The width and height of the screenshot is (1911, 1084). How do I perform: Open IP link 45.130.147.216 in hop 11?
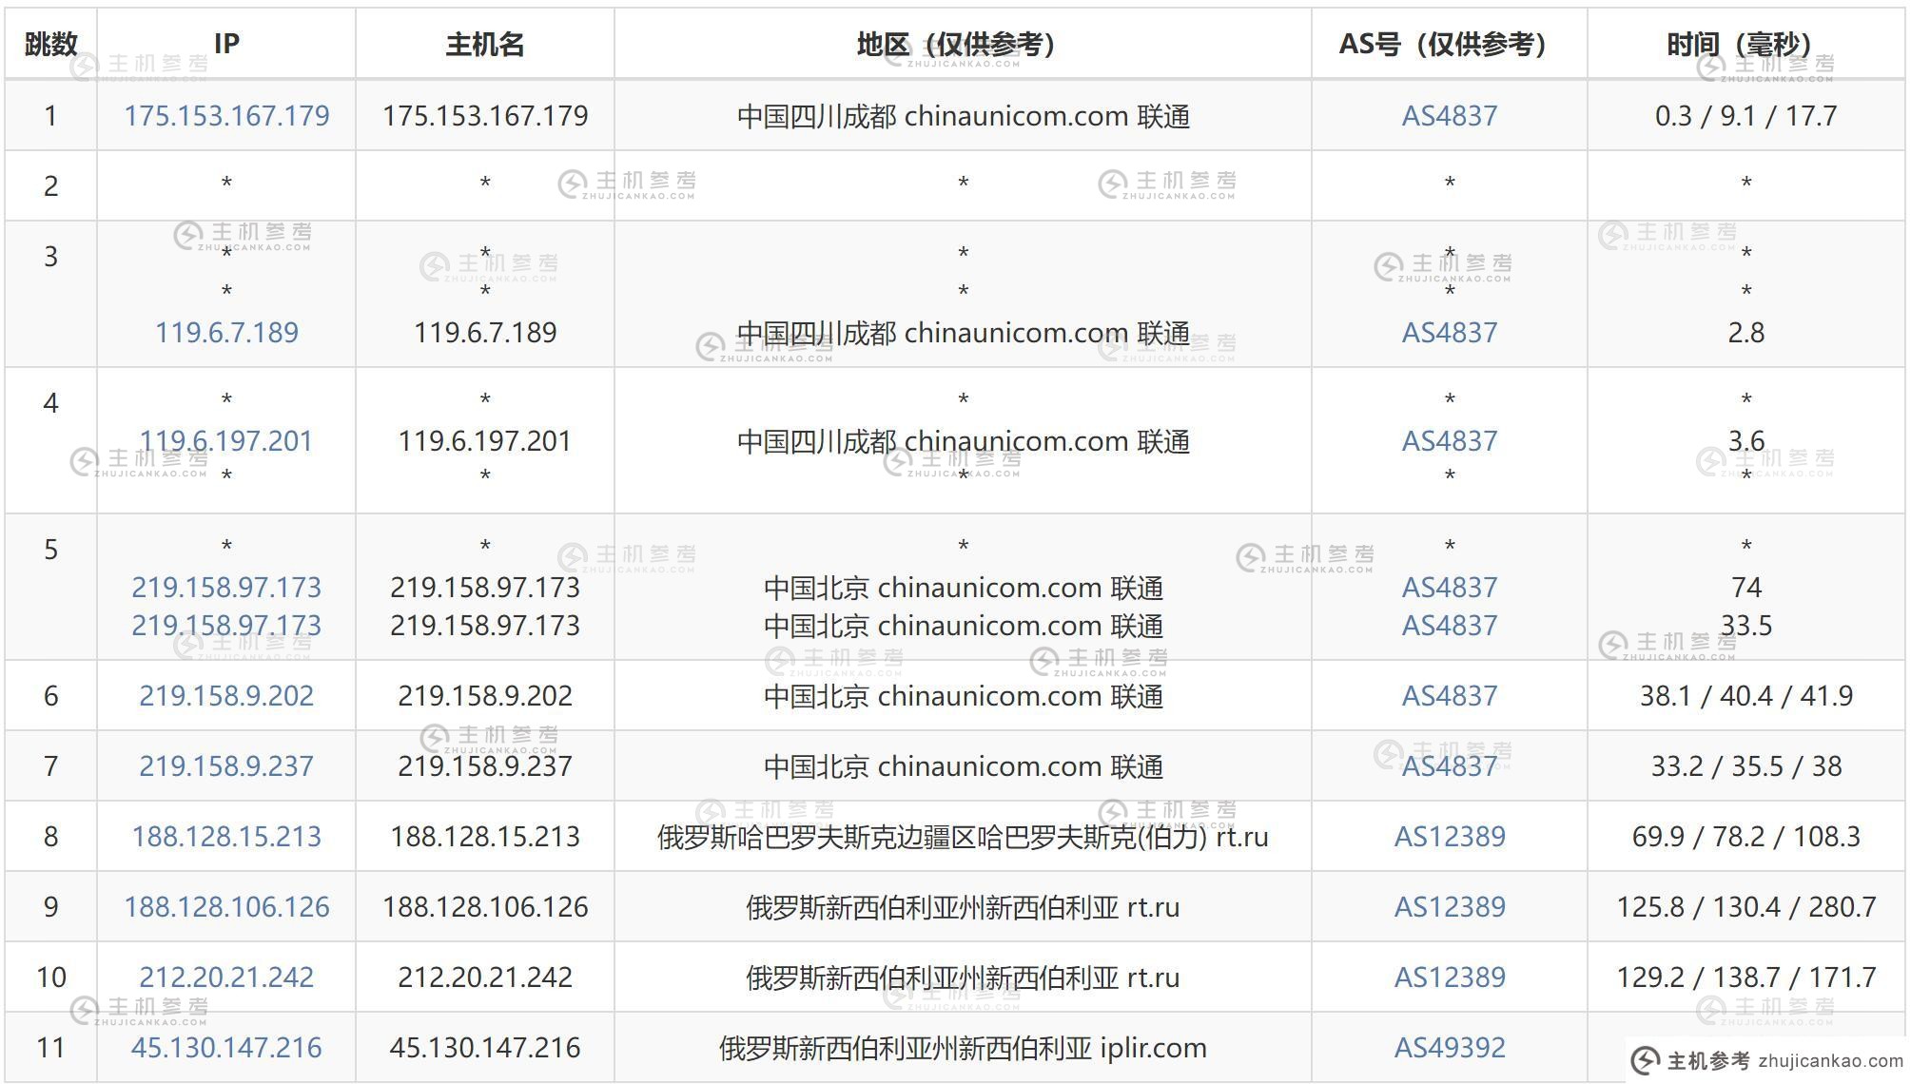[x=226, y=1048]
